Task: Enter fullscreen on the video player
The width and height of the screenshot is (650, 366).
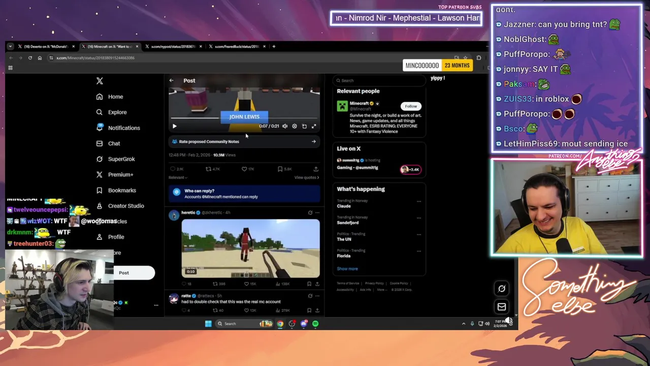Action: coord(314,126)
